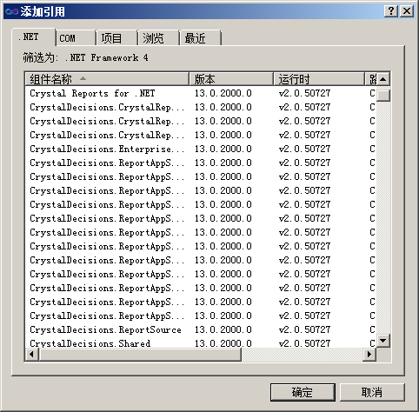Viewport: 419px width, 412px height.
Task: Click the partially visible fourth column header
Action: (370, 79)
